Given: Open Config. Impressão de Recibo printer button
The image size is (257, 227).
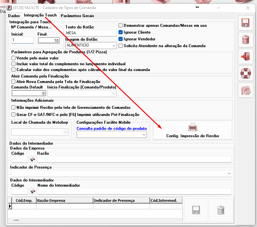Looking at the screenshot, I should click(x=192, y=130).
